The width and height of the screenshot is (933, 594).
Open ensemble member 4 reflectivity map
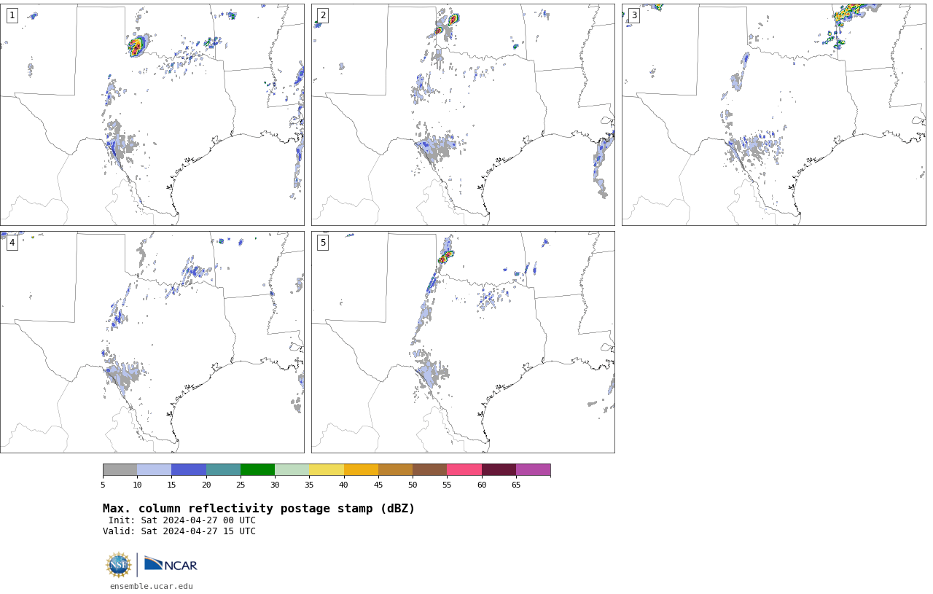[x=152, y=342]
